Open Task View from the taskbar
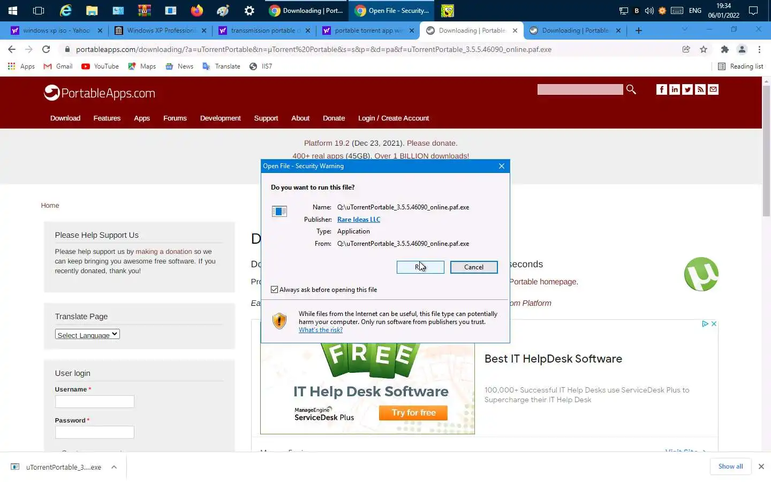 tap(39, 10)
